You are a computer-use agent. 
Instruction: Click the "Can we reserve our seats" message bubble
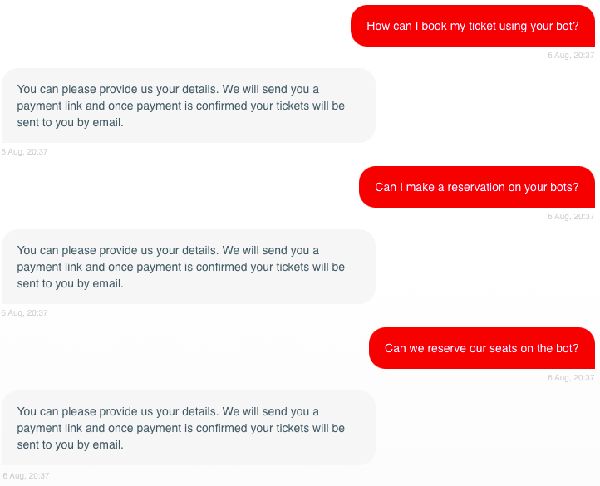(481, 349)
